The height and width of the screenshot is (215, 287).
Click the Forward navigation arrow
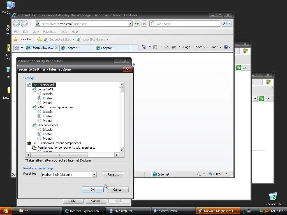tap(24, 24)
